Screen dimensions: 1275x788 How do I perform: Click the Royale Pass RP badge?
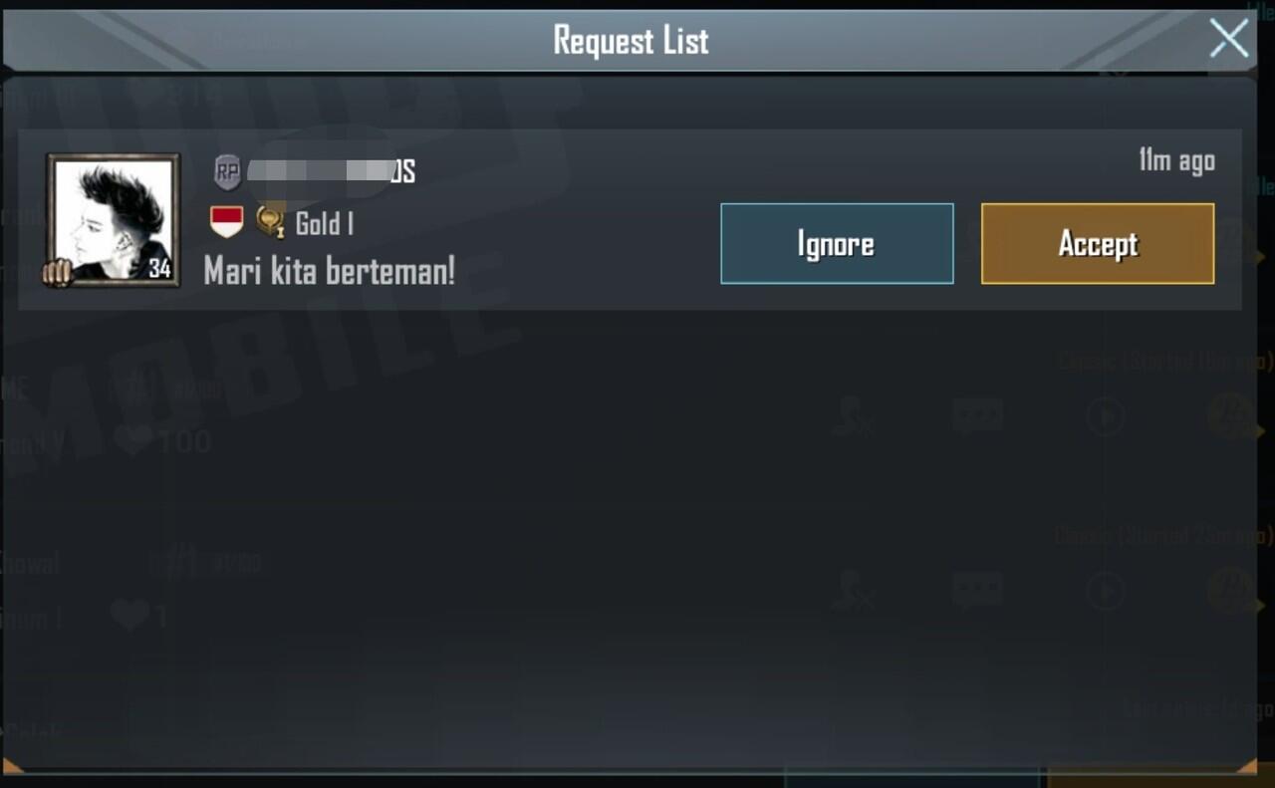pos(228,172)
